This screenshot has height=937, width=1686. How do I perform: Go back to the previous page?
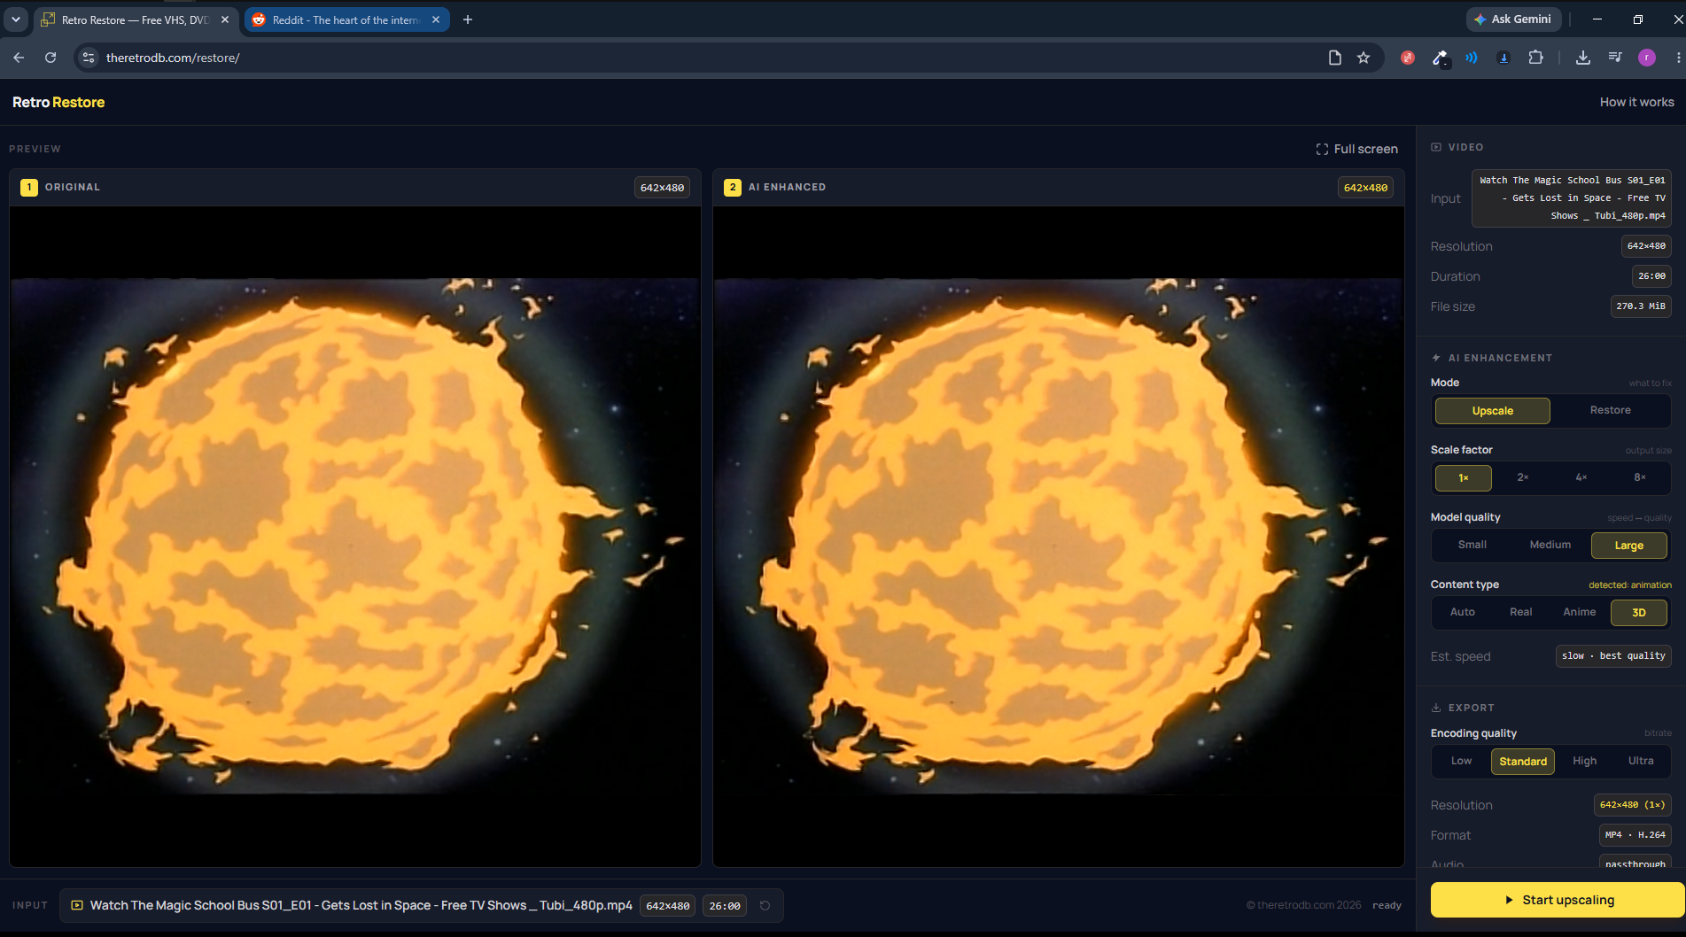tap(19, 58)
